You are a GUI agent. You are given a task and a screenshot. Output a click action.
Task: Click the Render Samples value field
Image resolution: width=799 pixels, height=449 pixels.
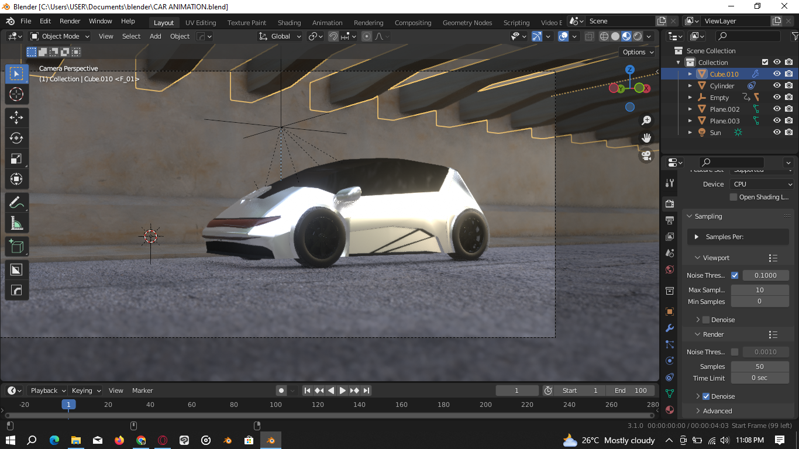[759, 367]
